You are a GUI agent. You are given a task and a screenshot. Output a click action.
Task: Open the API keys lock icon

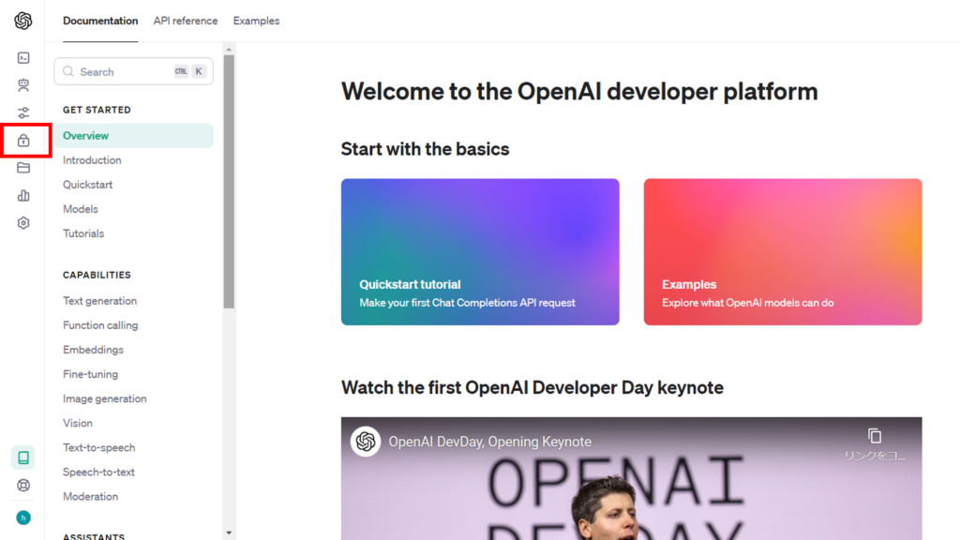tap(23, 141)
